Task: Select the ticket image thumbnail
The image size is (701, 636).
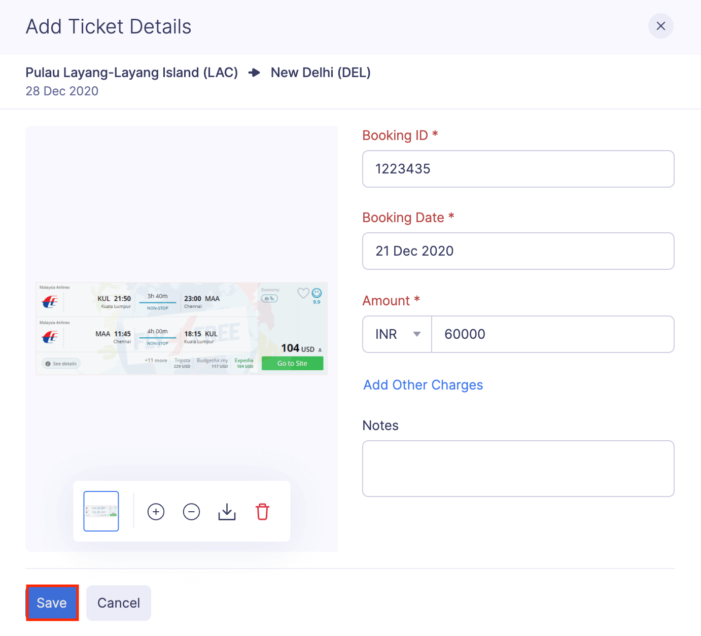Action: tap(100, 511)
